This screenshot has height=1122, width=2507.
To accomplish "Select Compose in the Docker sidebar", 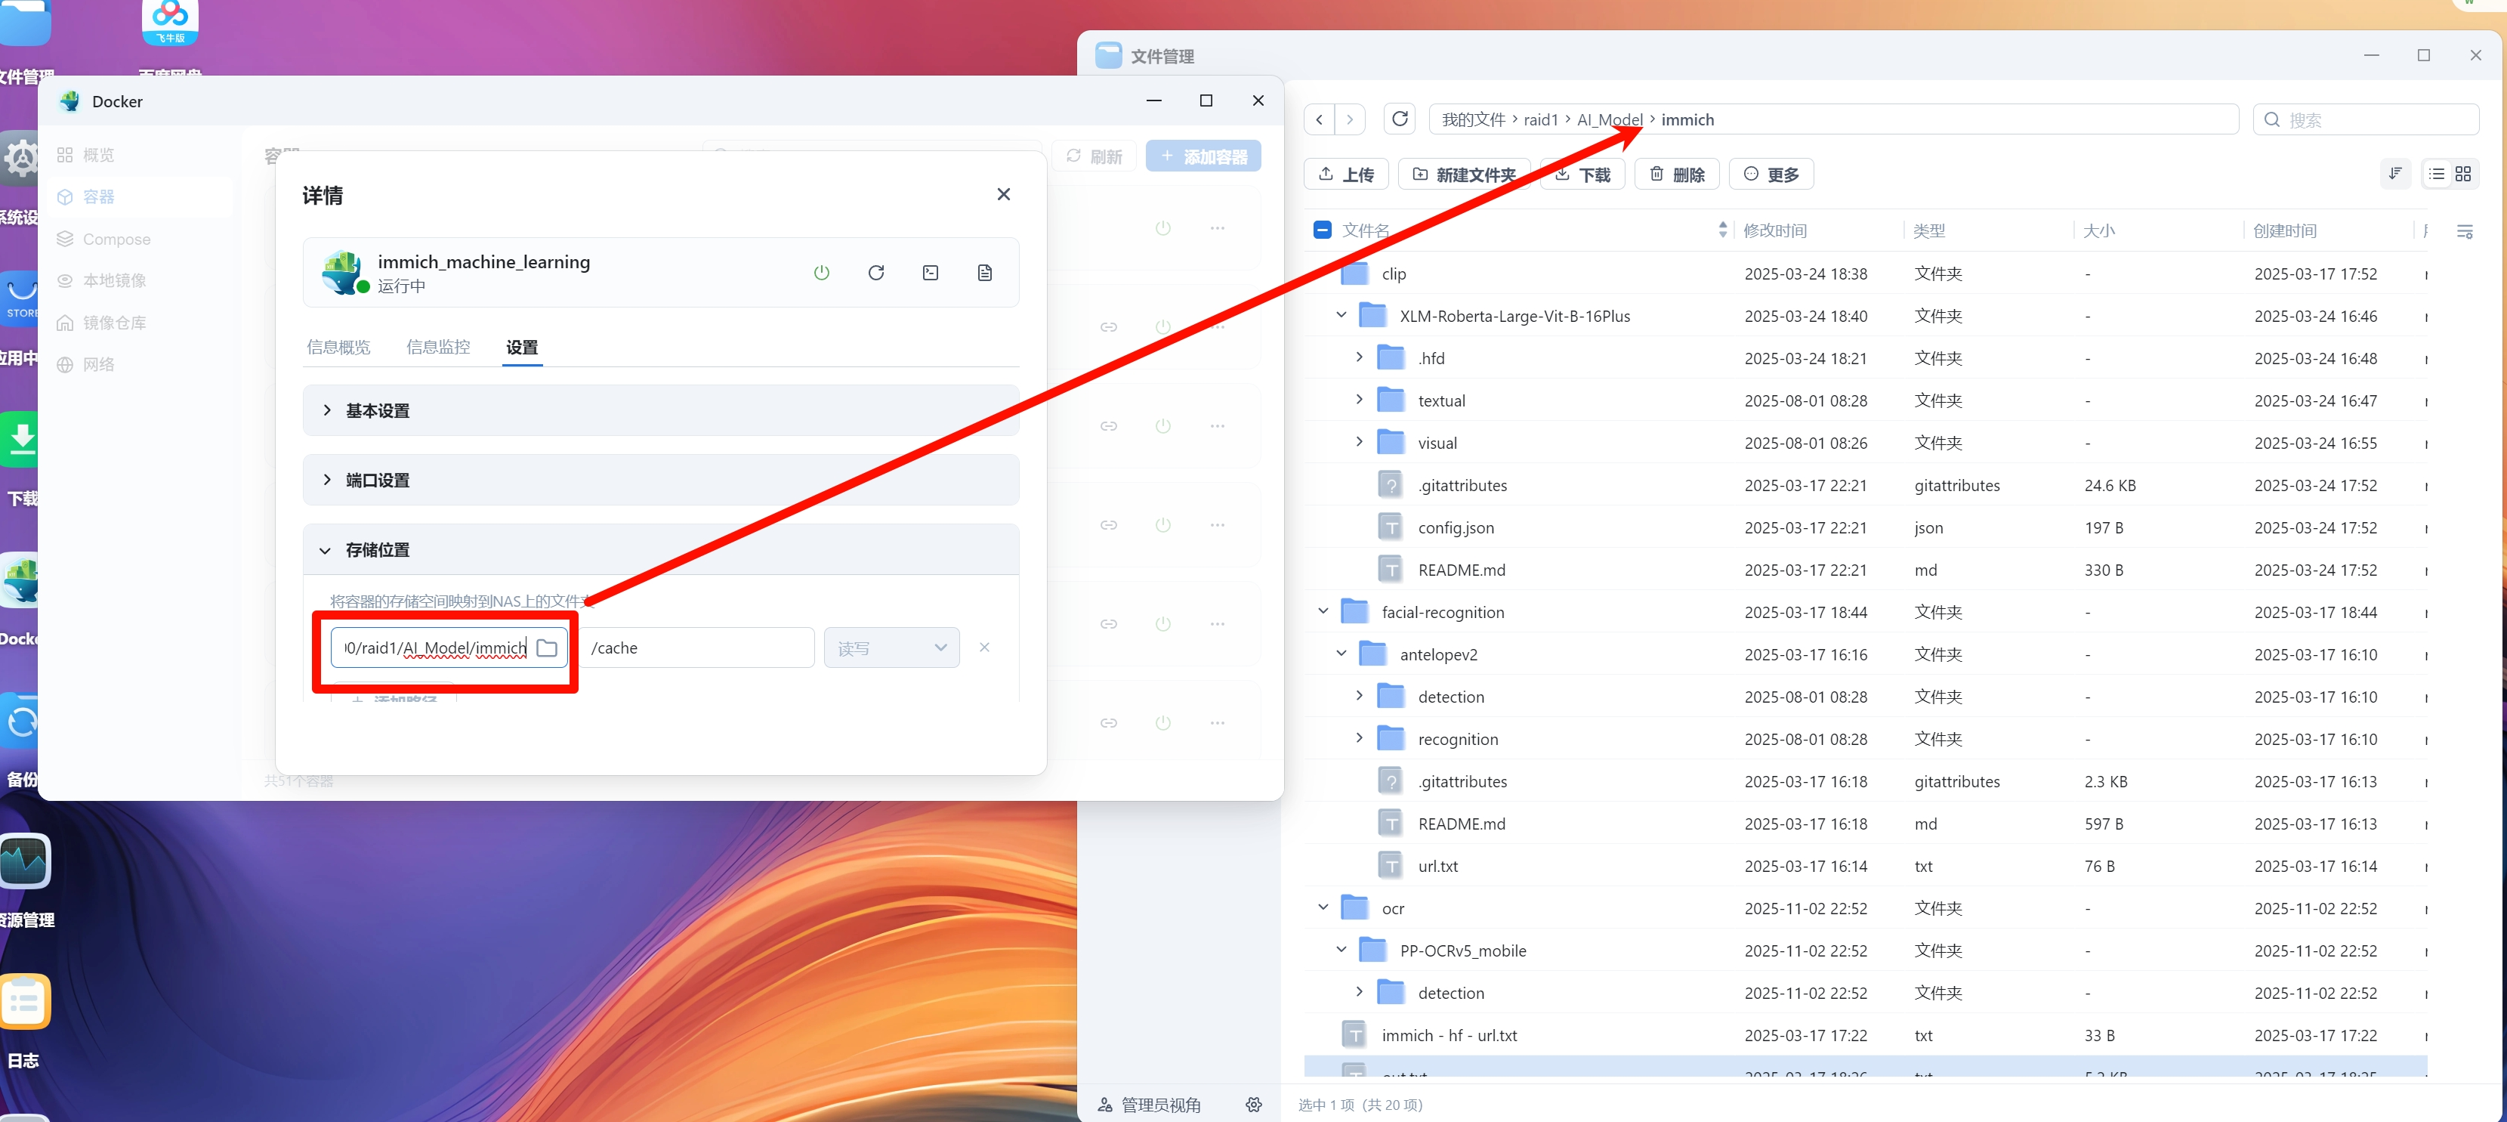I will 116,240.
